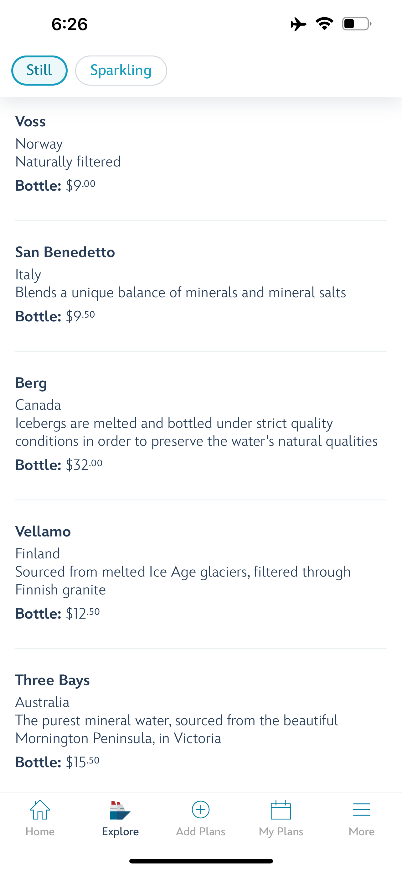Pick the Three Bays water item
Viewport: 402px width, 871px height.
[52, 680]
